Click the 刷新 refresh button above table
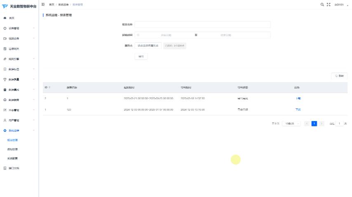Screen dimensions: 352x197 click(339, 76)
